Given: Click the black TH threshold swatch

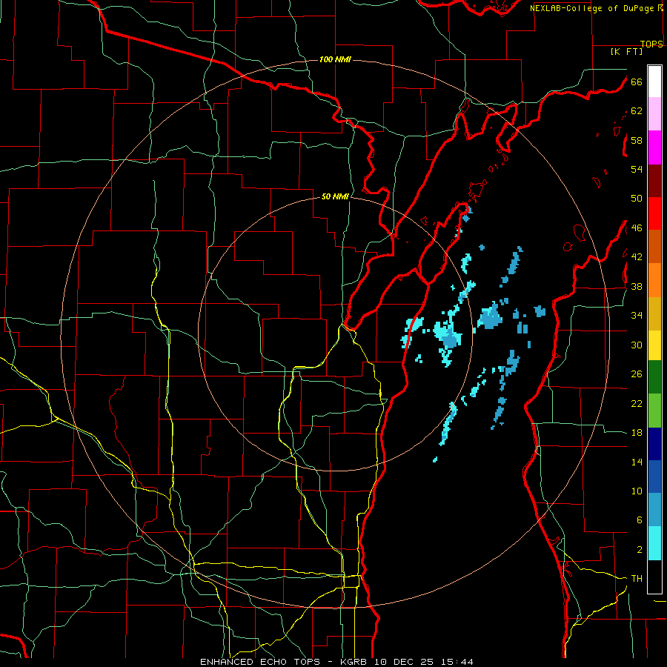Looking at the screenshot, I should pyautogui.click(x=654, y=577).
